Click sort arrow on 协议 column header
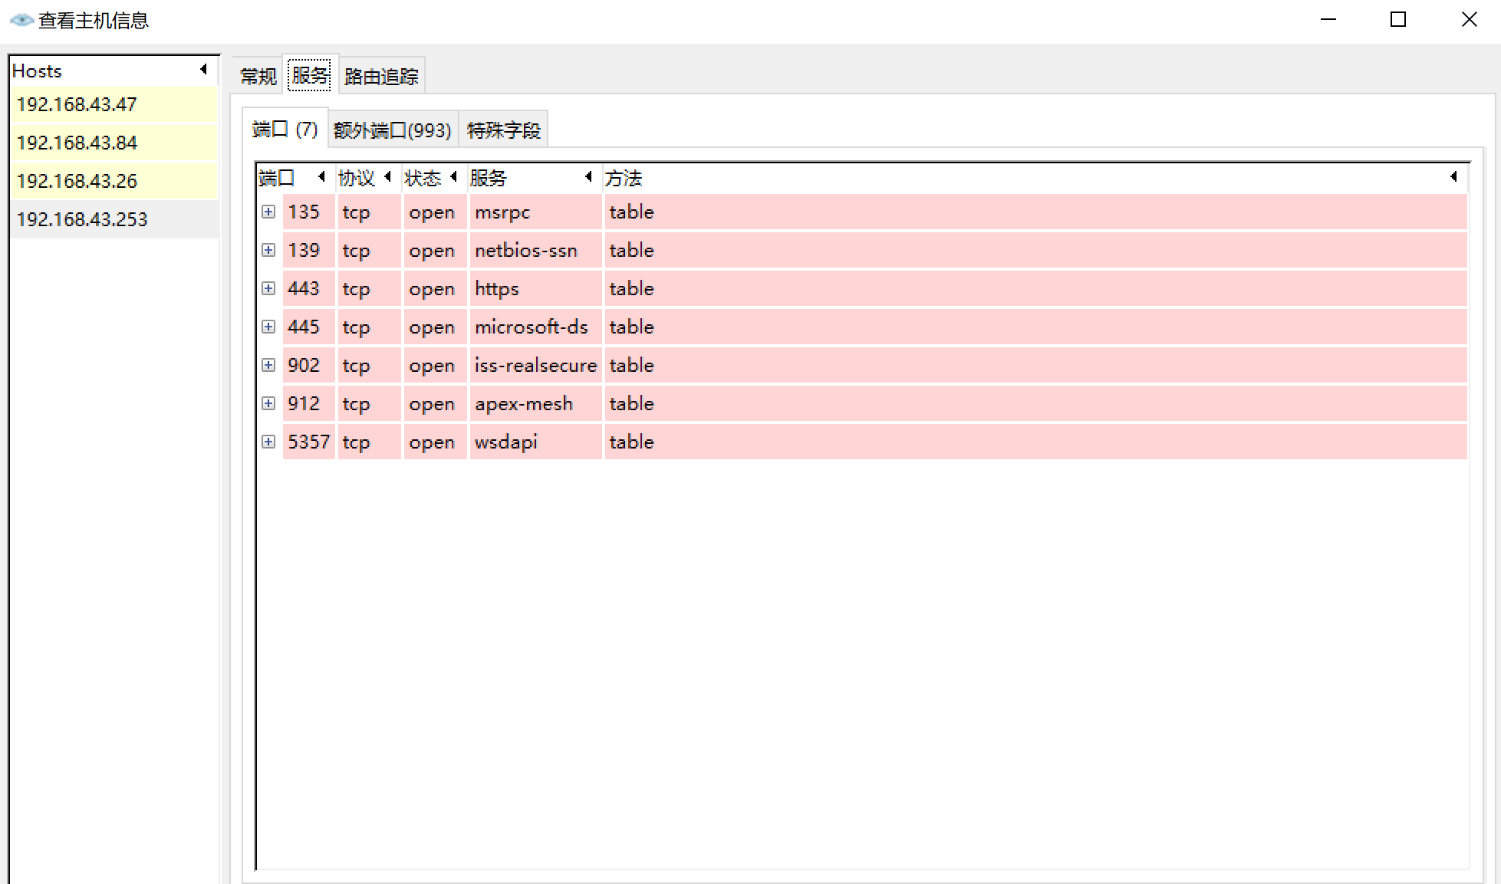The width and height of the screenshot is (1501, 884). tap(387, 177)
